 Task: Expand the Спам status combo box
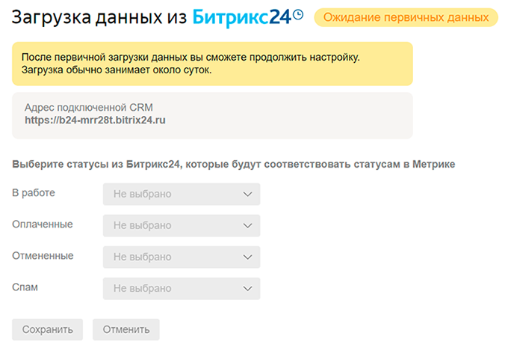(x=181, y=289)
